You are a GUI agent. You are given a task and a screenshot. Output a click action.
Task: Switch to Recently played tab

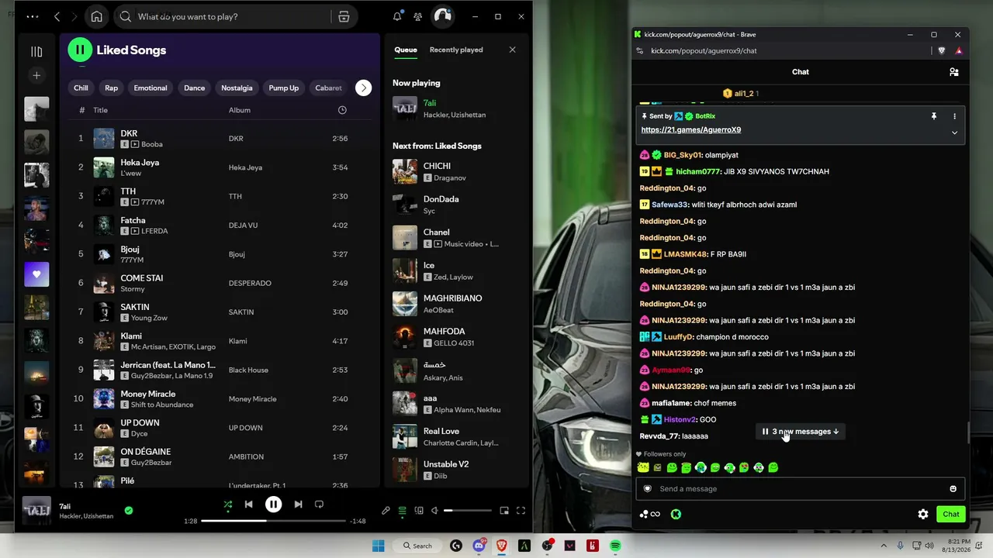(x=456, y=50)
